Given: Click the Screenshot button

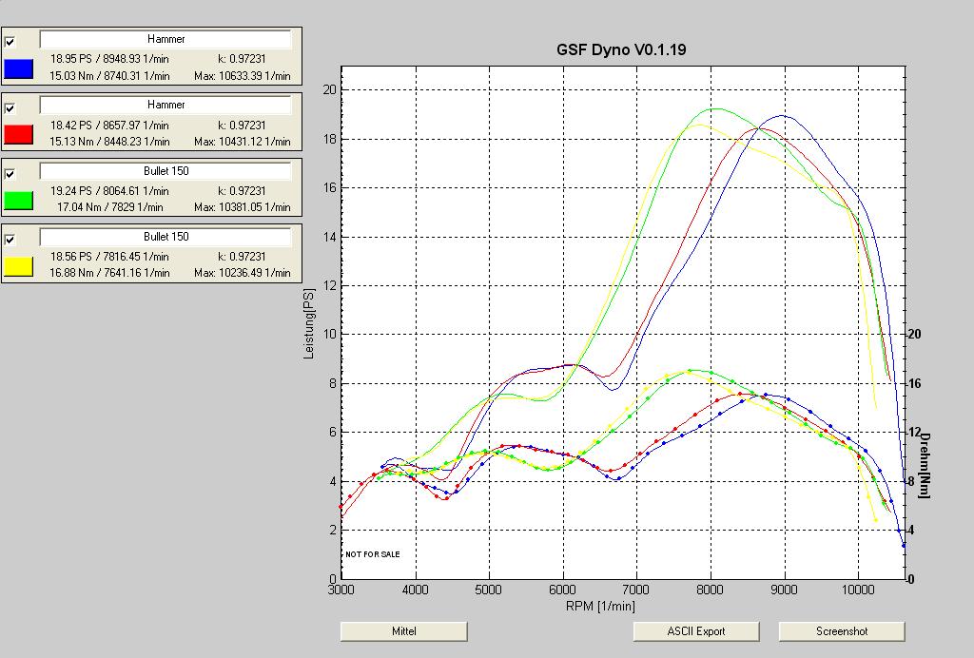Looking at the screenshot, I should 842,631.
